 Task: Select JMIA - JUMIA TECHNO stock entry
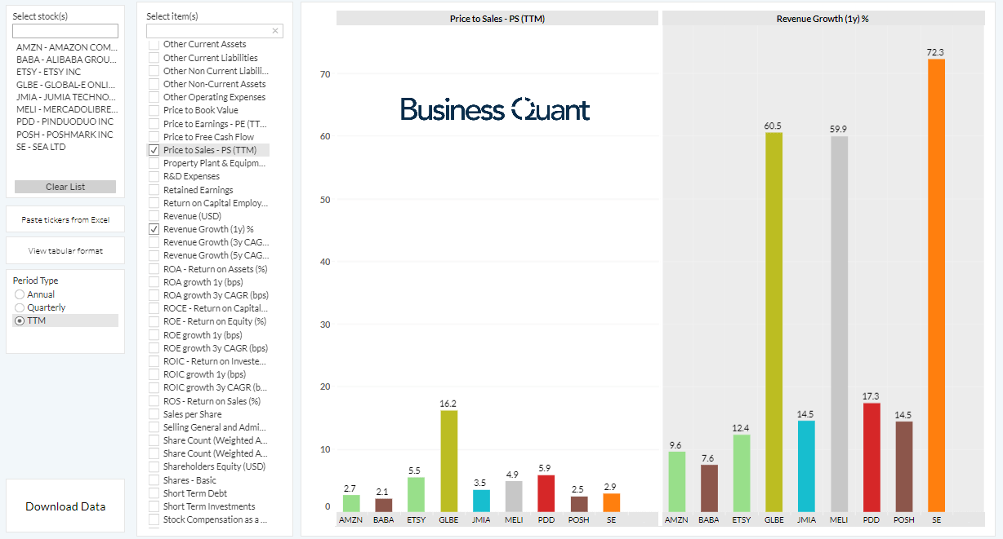(66, 97)
